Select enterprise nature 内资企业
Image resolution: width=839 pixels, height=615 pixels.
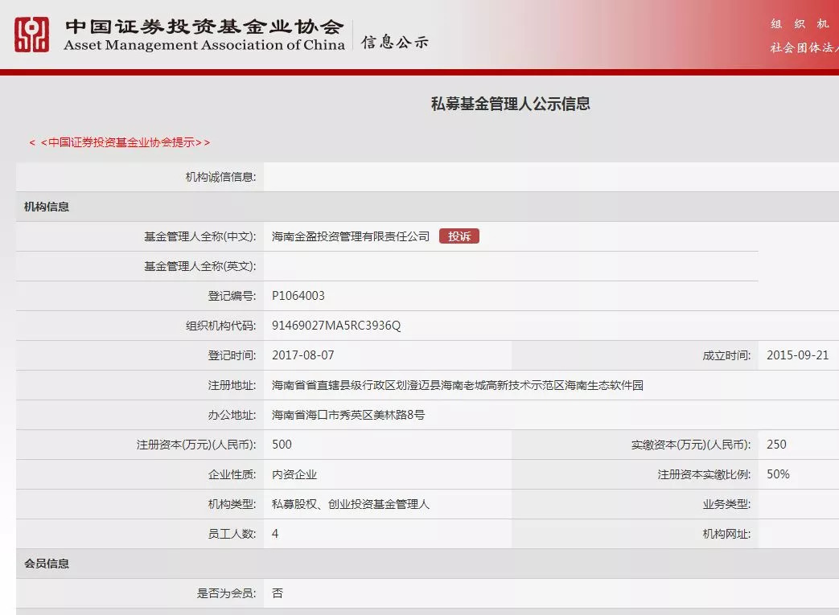coord(294,474)
